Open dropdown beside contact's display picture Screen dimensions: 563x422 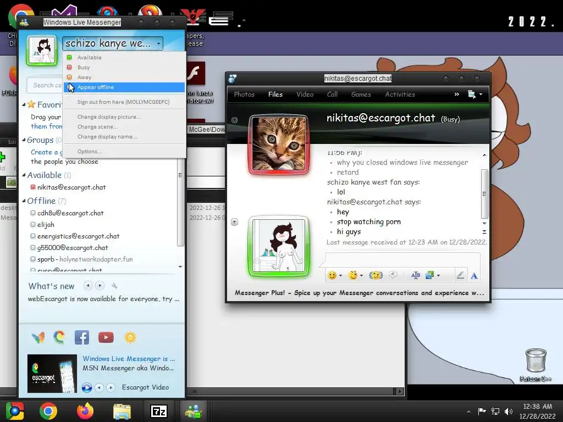coord(234,120)
